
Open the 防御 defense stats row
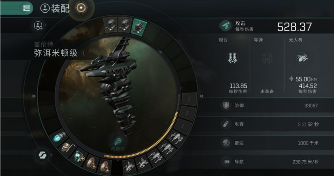coord(270,105)
